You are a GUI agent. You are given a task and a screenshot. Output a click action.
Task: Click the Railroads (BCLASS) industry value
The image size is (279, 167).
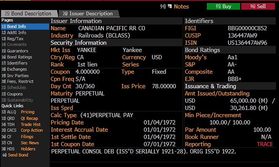point(104,35)
